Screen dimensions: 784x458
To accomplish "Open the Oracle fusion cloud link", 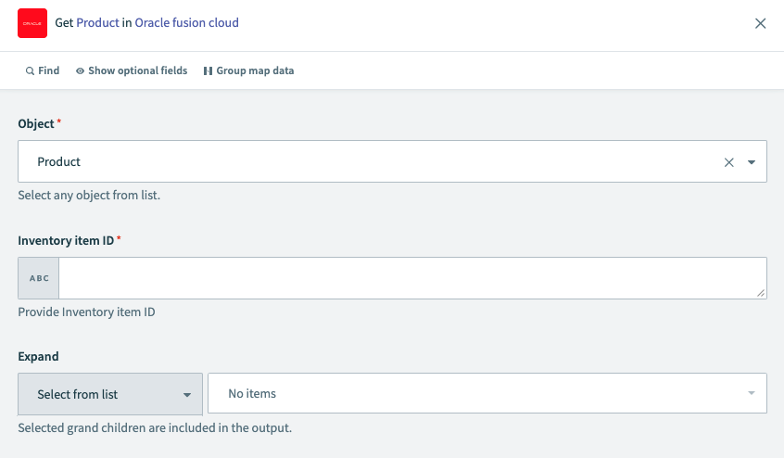I will pos(186,22).
